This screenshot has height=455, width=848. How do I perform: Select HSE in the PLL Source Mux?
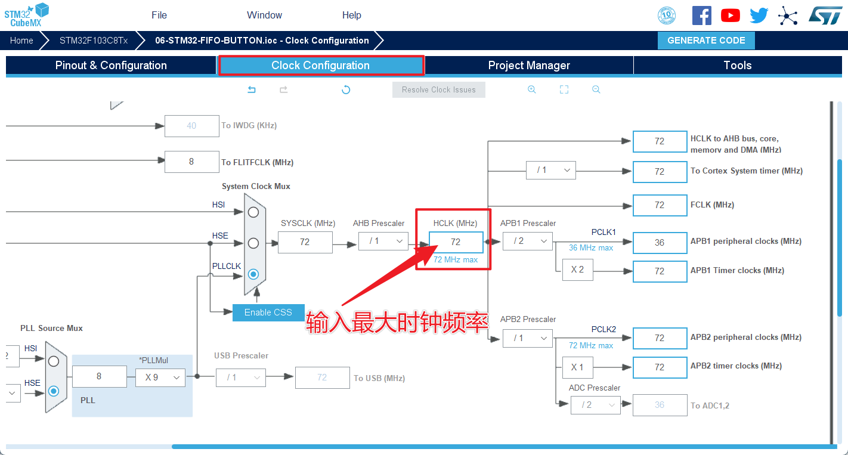[x=54, y=391]
